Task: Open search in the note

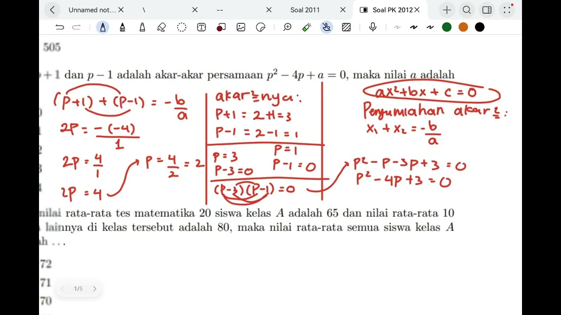Action: pos(467,10)
